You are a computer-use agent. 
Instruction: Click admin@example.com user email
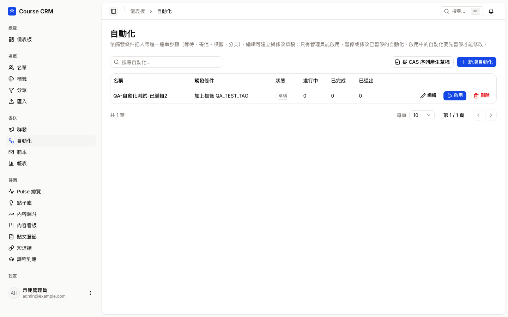coord(44,296)
